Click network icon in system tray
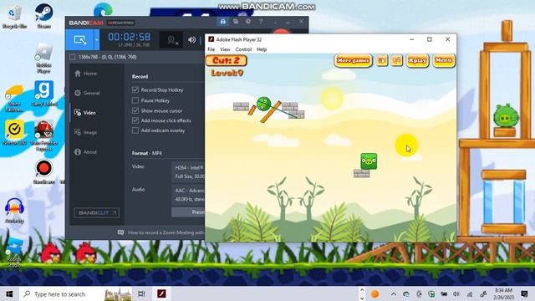The height and width of the screenshot is (301, 535). (470, 293)
